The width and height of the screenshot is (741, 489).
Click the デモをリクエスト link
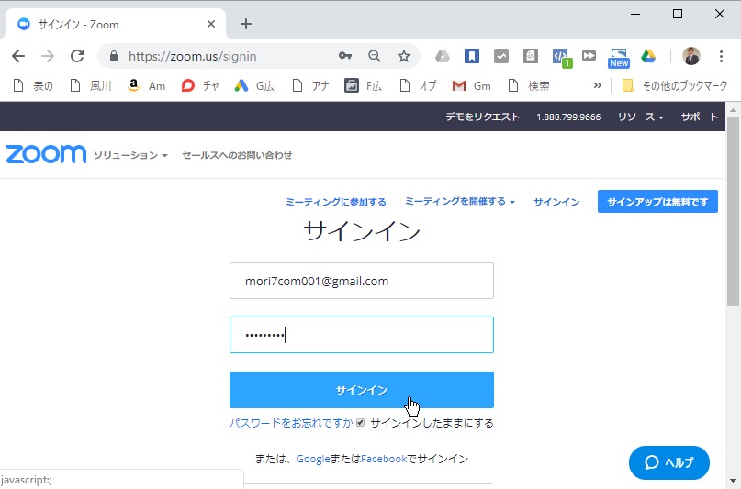[x=482, y=117]
